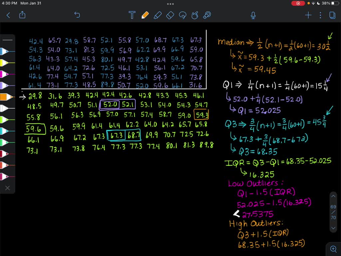Go back with the left chevron arrow
Screen dimensions: 341x256
tap(8, 15)
